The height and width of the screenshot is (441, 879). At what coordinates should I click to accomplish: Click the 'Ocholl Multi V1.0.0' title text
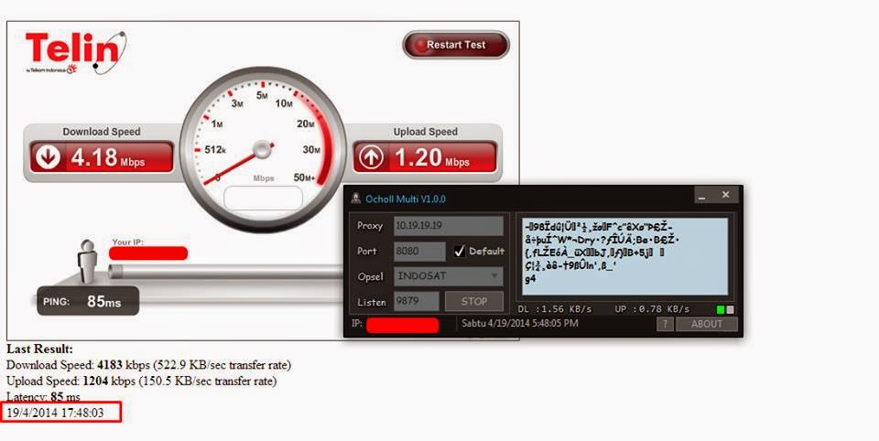click(x=406, y=199)
